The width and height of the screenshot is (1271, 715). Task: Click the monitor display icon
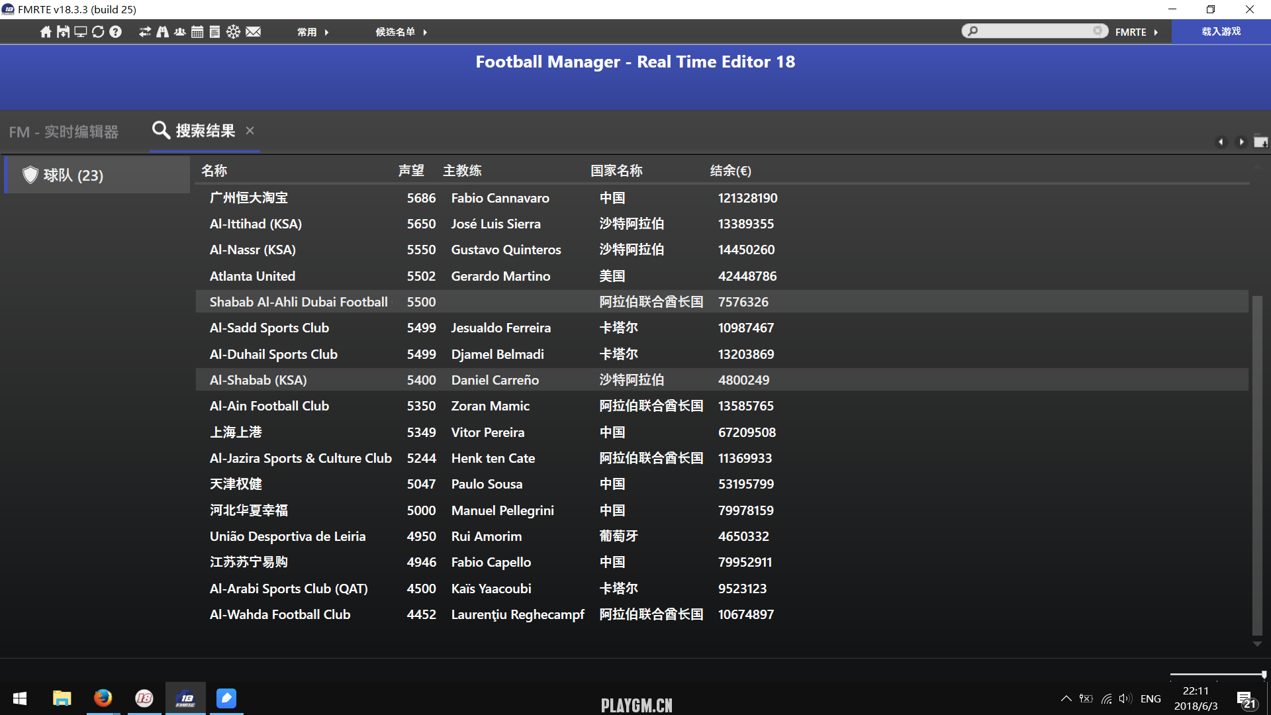[x=80, y=32]
